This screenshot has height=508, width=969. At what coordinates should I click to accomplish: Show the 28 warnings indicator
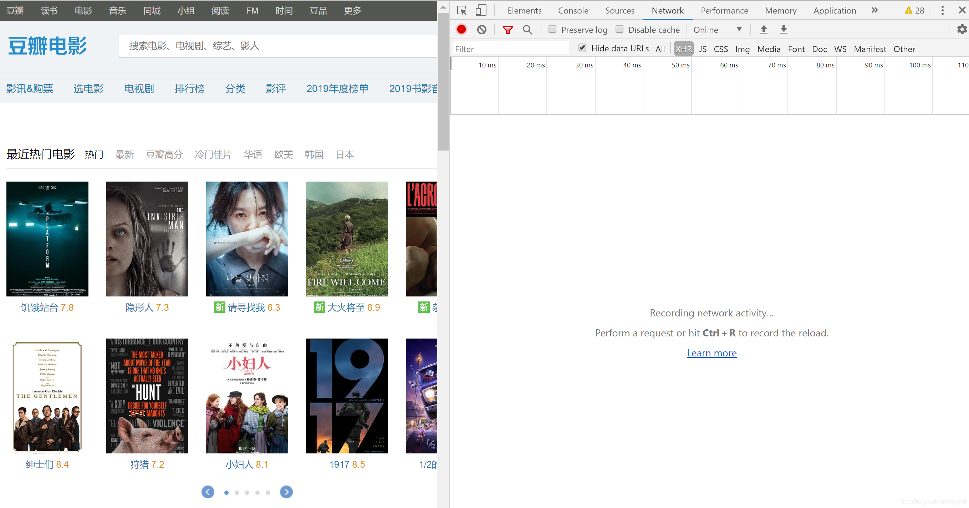[914, 10]
